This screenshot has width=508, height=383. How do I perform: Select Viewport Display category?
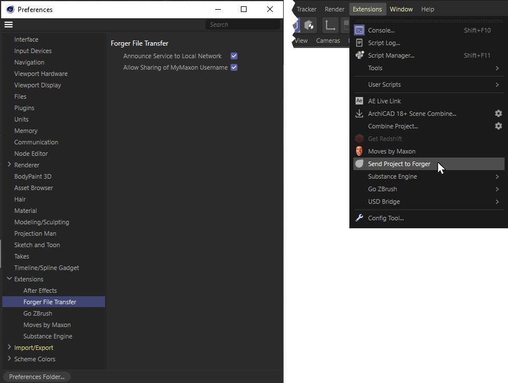click(38, 85)
